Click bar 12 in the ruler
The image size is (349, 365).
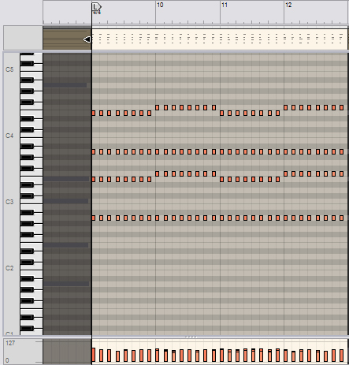pyautogui.click(x=288, y=5)
